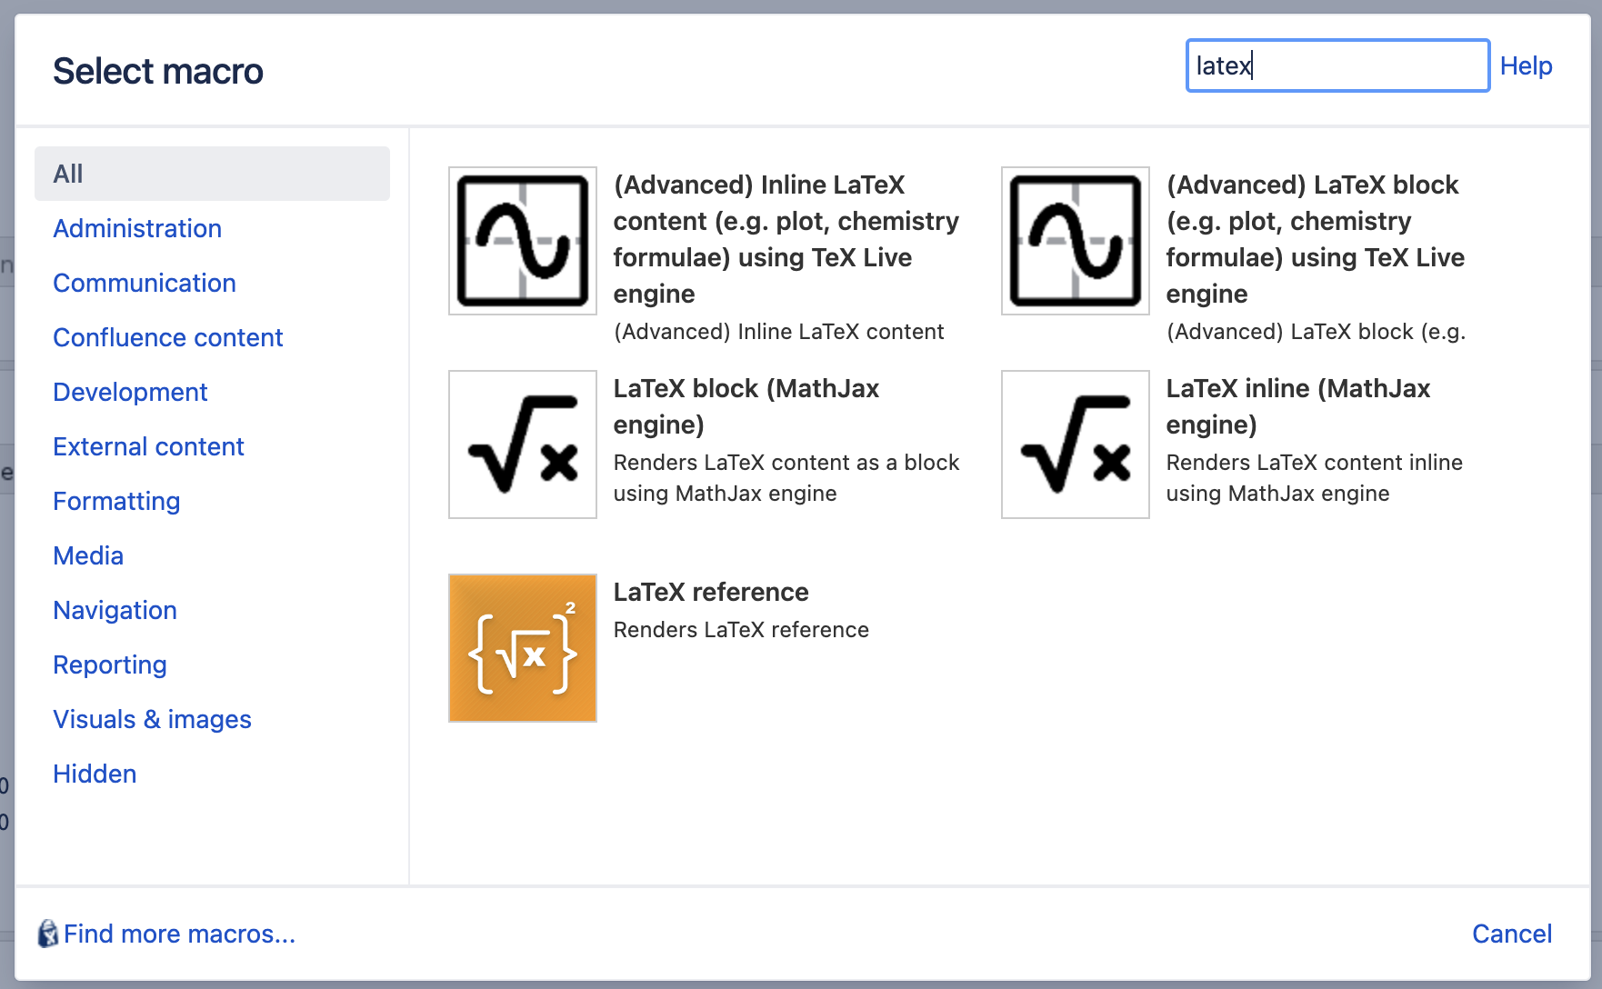Choose the LaTeX block MathJax square-root icon

click(x=523, y=445)
